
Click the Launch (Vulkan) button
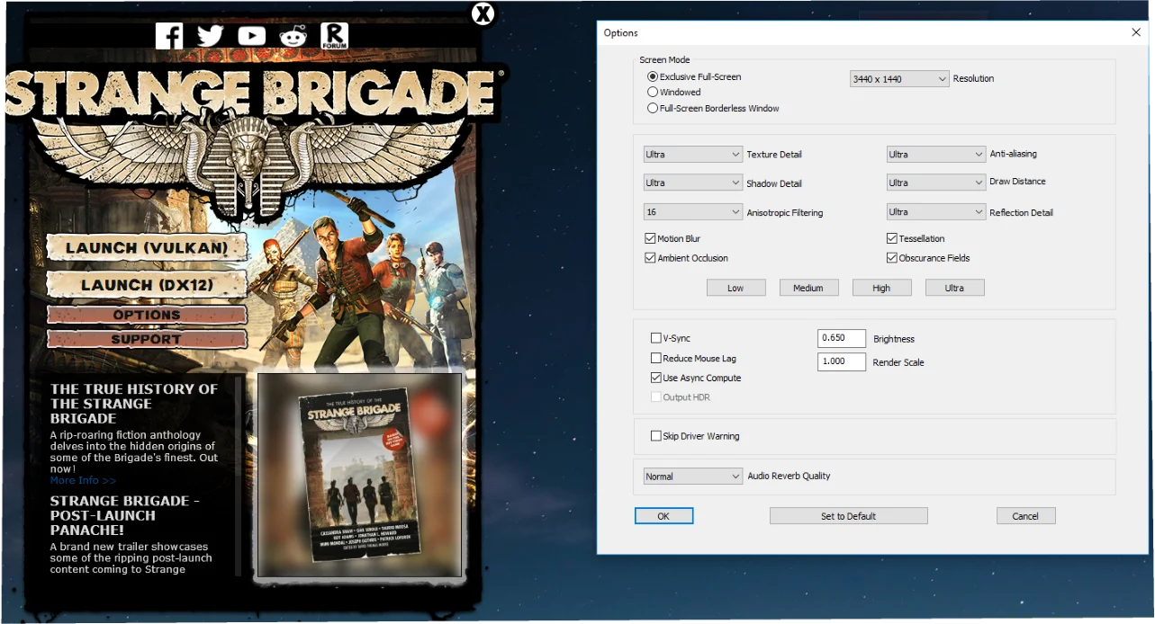click(147, 247)
